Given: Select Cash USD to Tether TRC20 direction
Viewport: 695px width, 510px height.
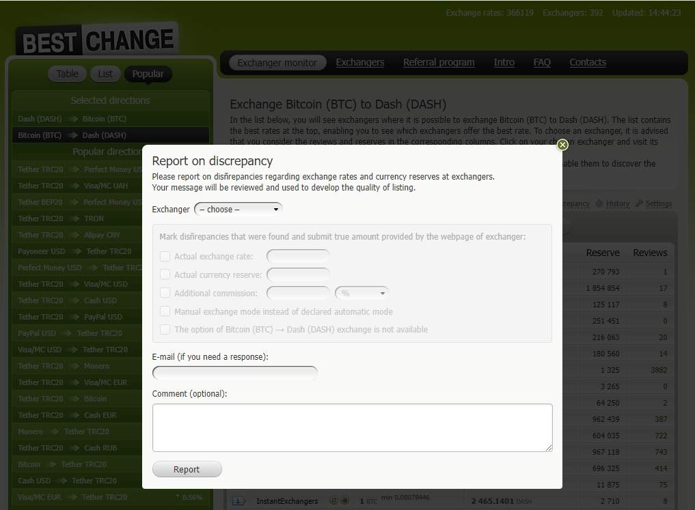Looking at the screenshot, I should [x=78, y=481].
